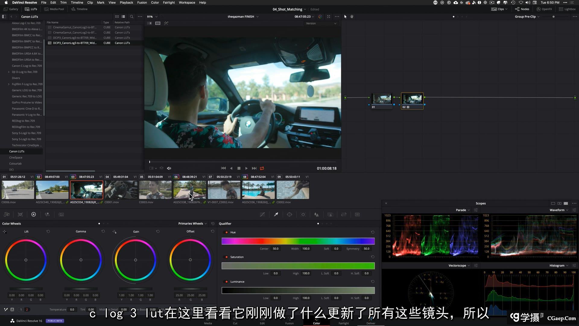Search LUTs with the magnifier icon

click(131, 17)
